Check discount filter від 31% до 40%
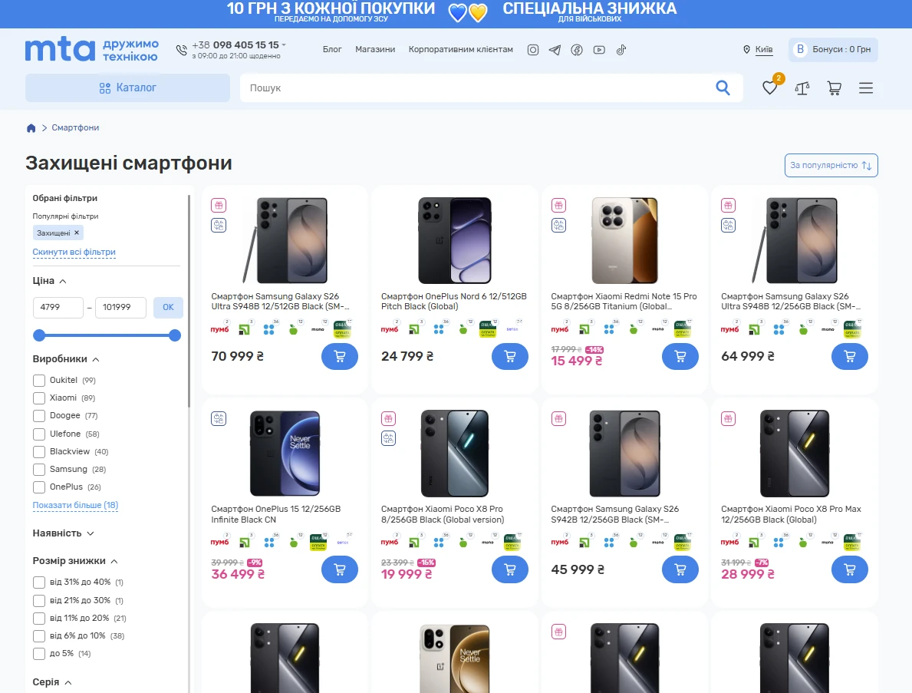Screen dimensions: 912x693 click(x=39, y=582)
